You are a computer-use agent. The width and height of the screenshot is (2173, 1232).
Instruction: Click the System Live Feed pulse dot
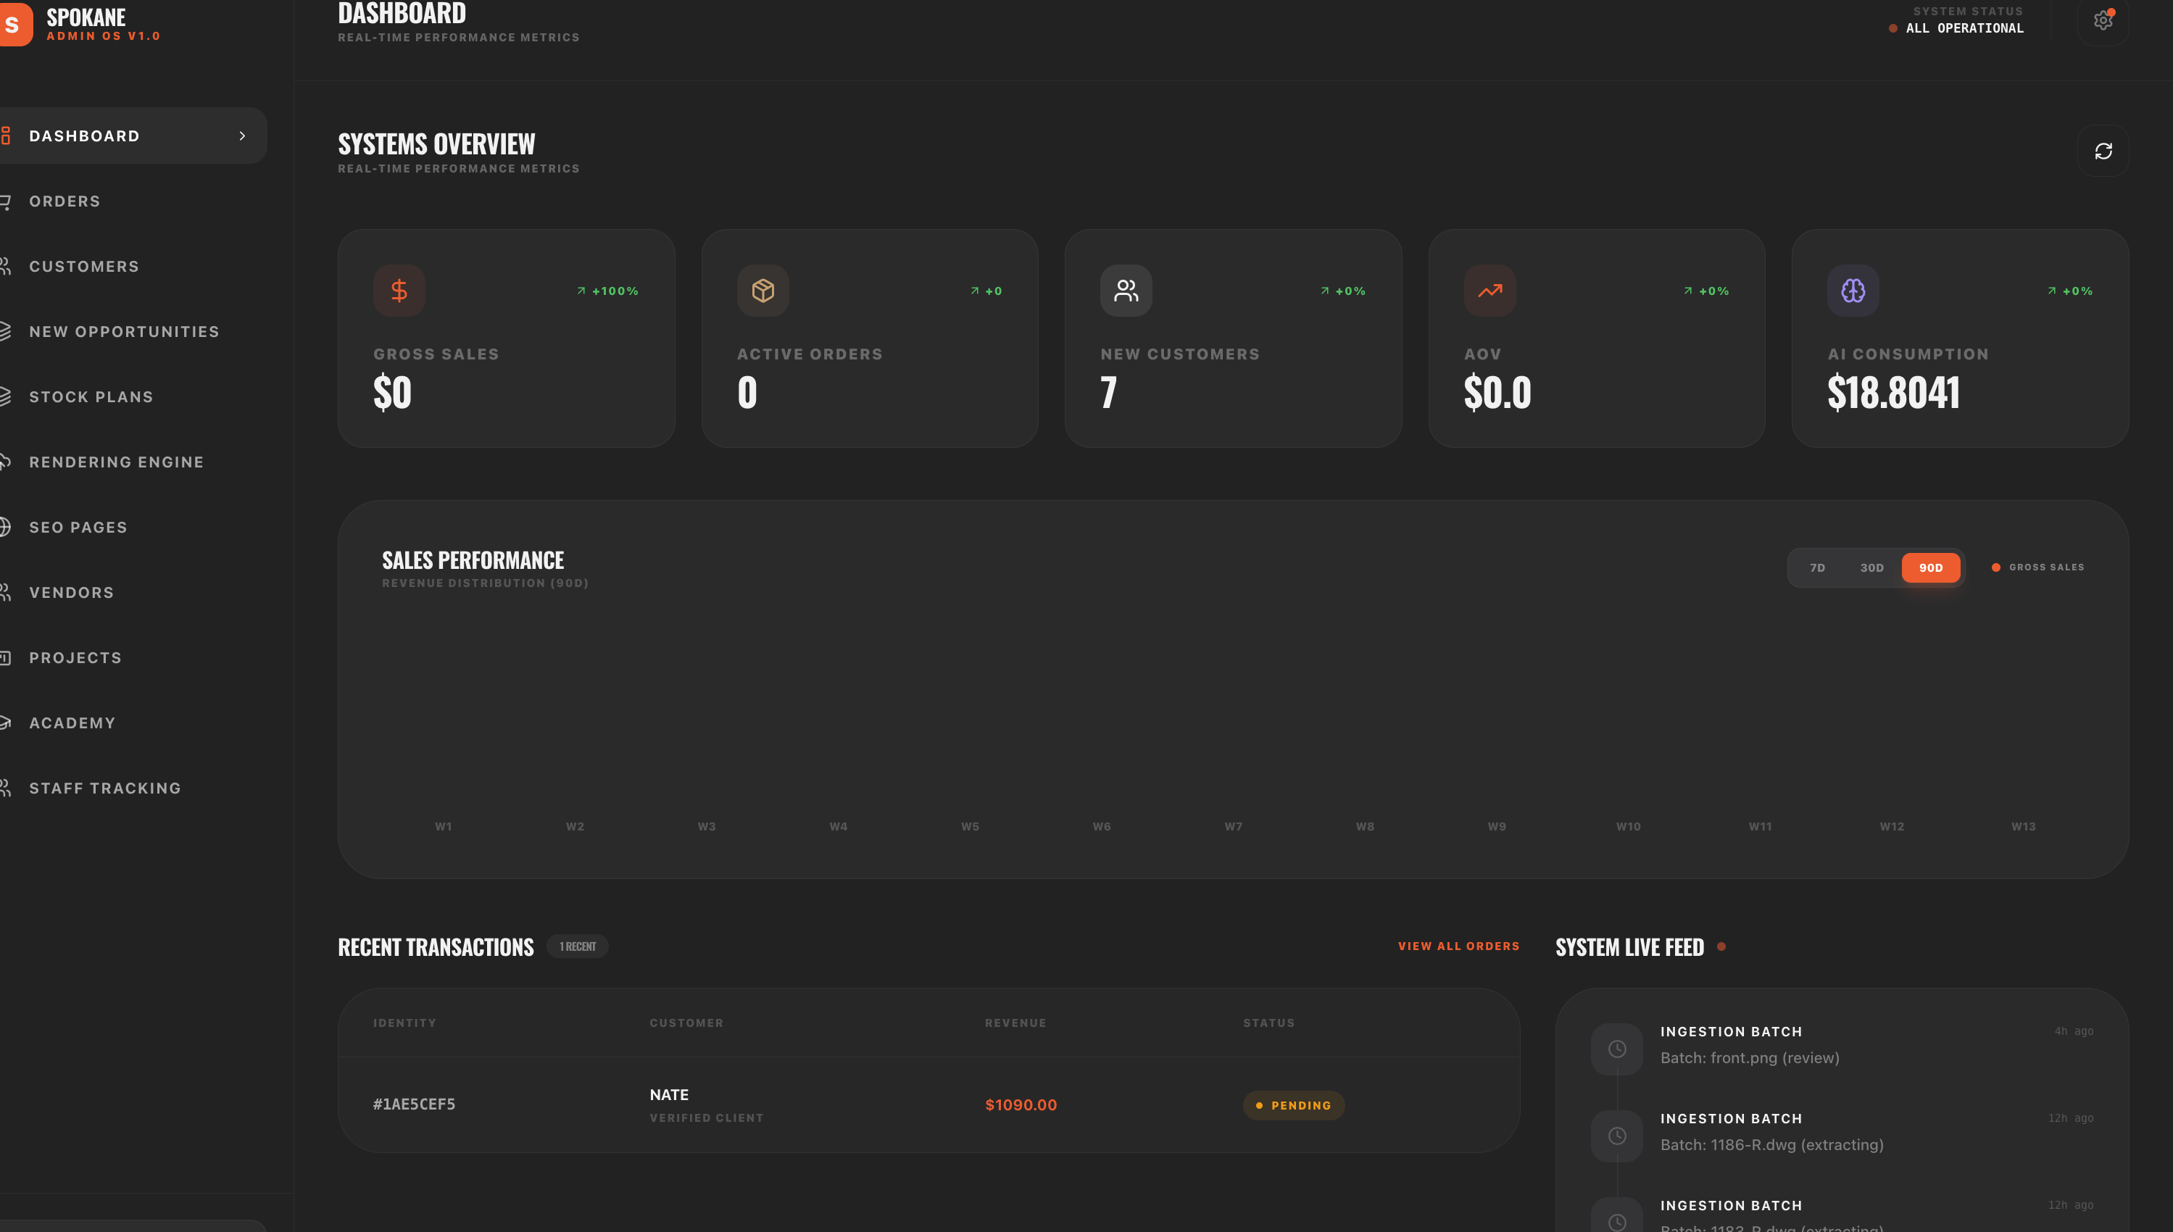1721,946
